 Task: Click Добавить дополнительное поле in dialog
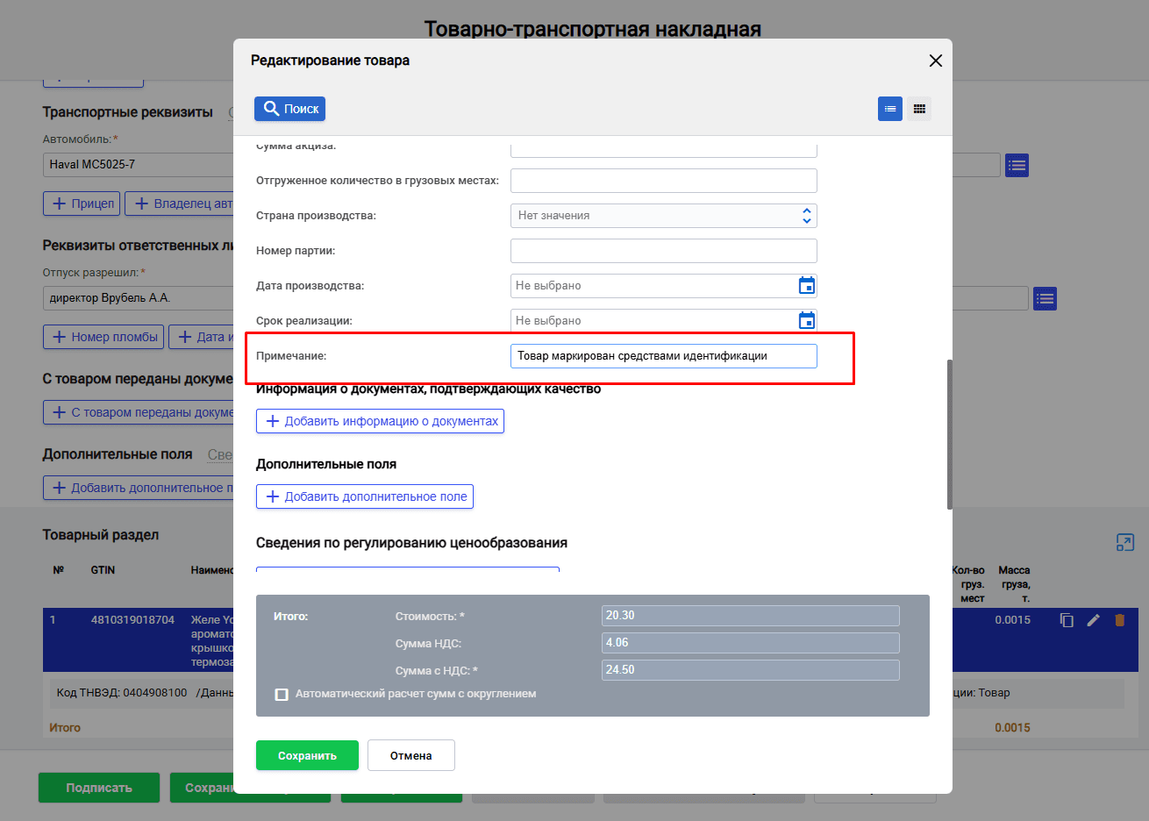point(365,496)
